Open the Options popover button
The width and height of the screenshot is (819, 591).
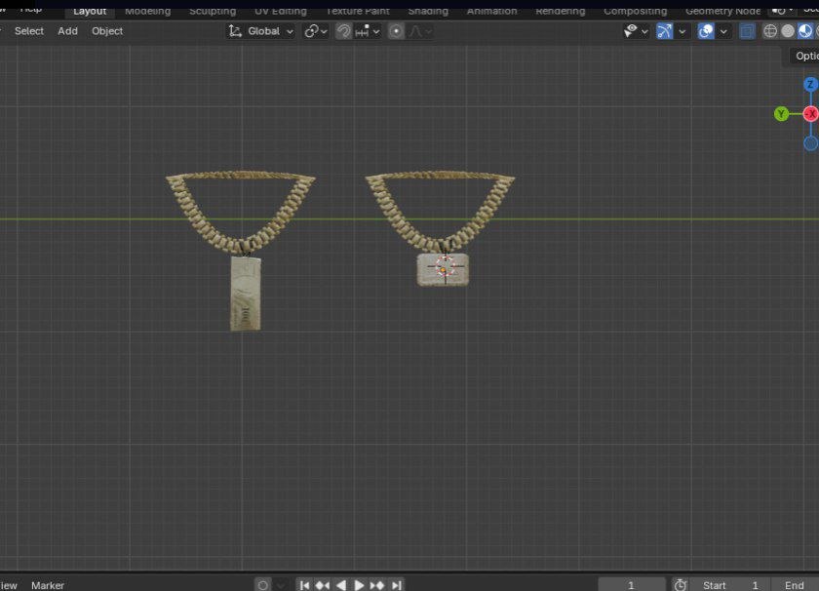click(803, 56)
